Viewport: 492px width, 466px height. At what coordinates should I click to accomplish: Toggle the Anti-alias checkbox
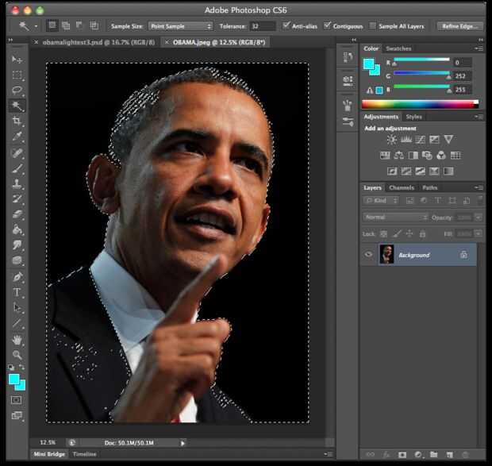pyautogui.click(x=286, y=25)
